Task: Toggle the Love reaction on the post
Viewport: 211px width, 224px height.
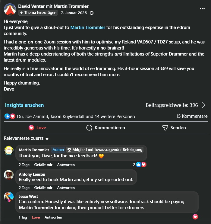Action: pyautogui.click(x=37, y=128)
